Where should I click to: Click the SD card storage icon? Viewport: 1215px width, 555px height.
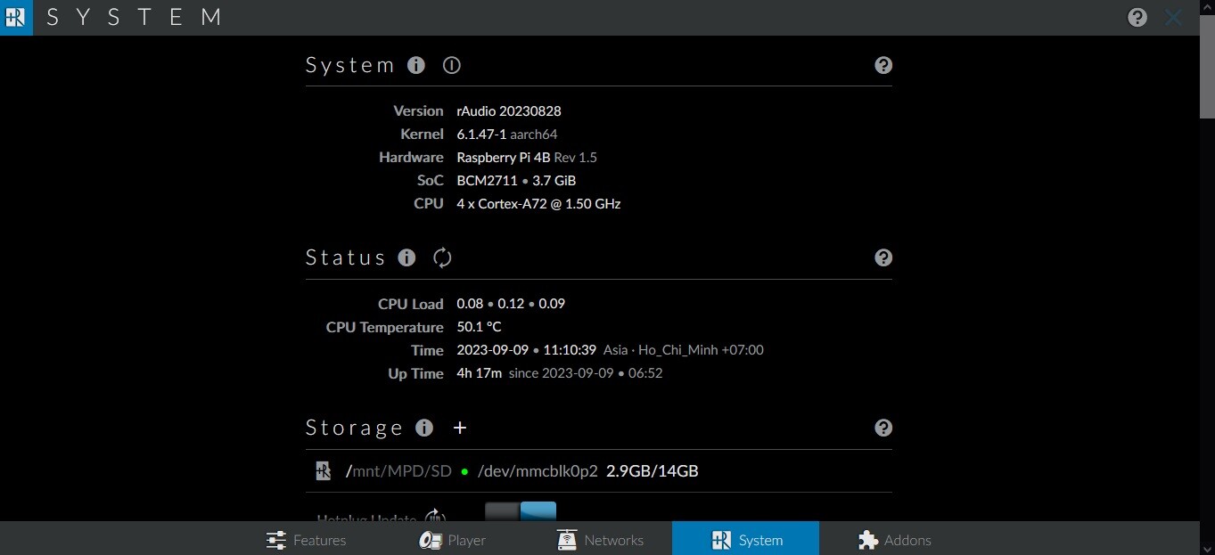click(324, 470)
